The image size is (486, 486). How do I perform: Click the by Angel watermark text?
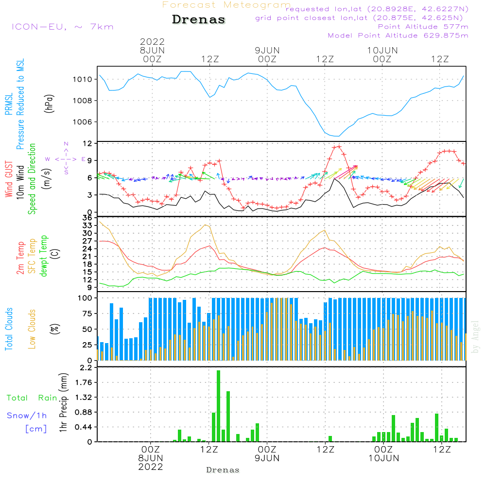[x=475, y=337]
